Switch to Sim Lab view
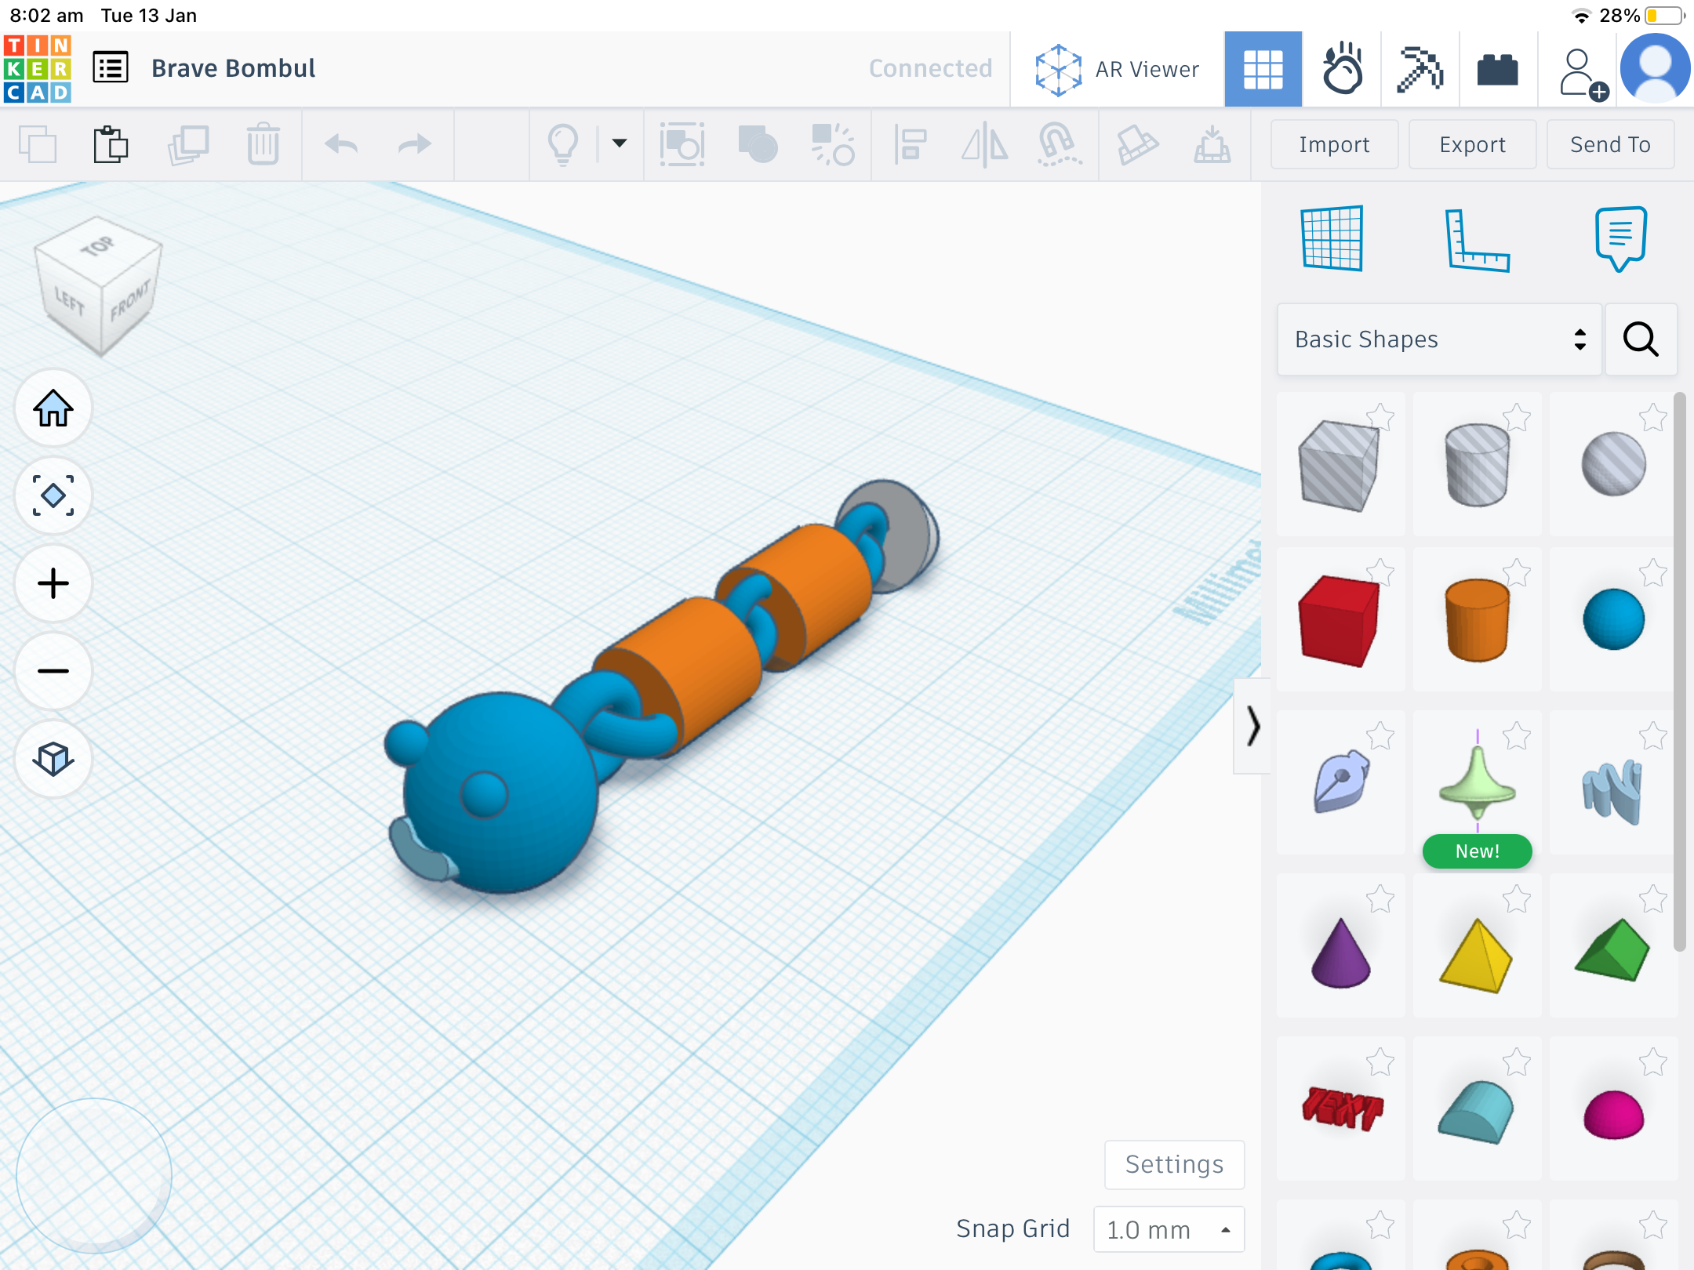Image resolution: width=1694 pixels, height=1270 pixels. pyautogui.click(x=1342, y=70)
